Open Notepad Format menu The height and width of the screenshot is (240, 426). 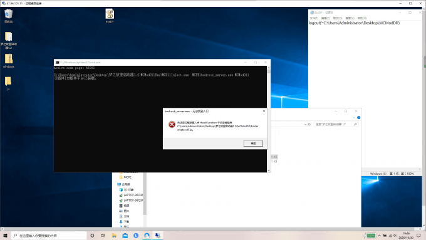click(x=338, y=18)
